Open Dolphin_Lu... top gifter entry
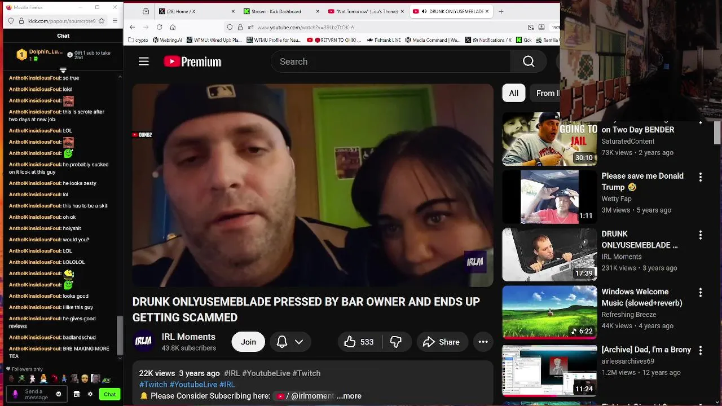 [x=39, y=55]
